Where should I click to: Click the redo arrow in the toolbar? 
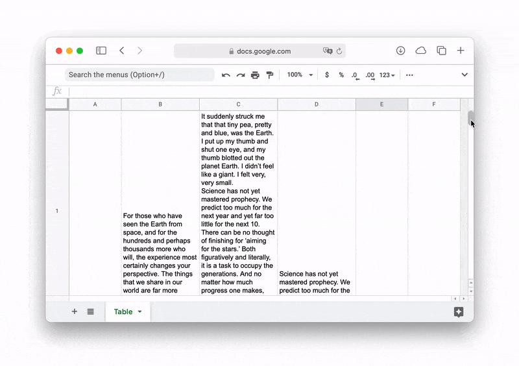[x=241, y=75]
